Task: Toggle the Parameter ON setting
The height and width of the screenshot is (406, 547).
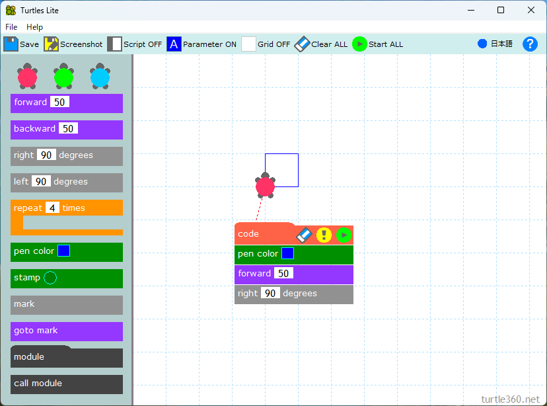Action: (174, 44)
